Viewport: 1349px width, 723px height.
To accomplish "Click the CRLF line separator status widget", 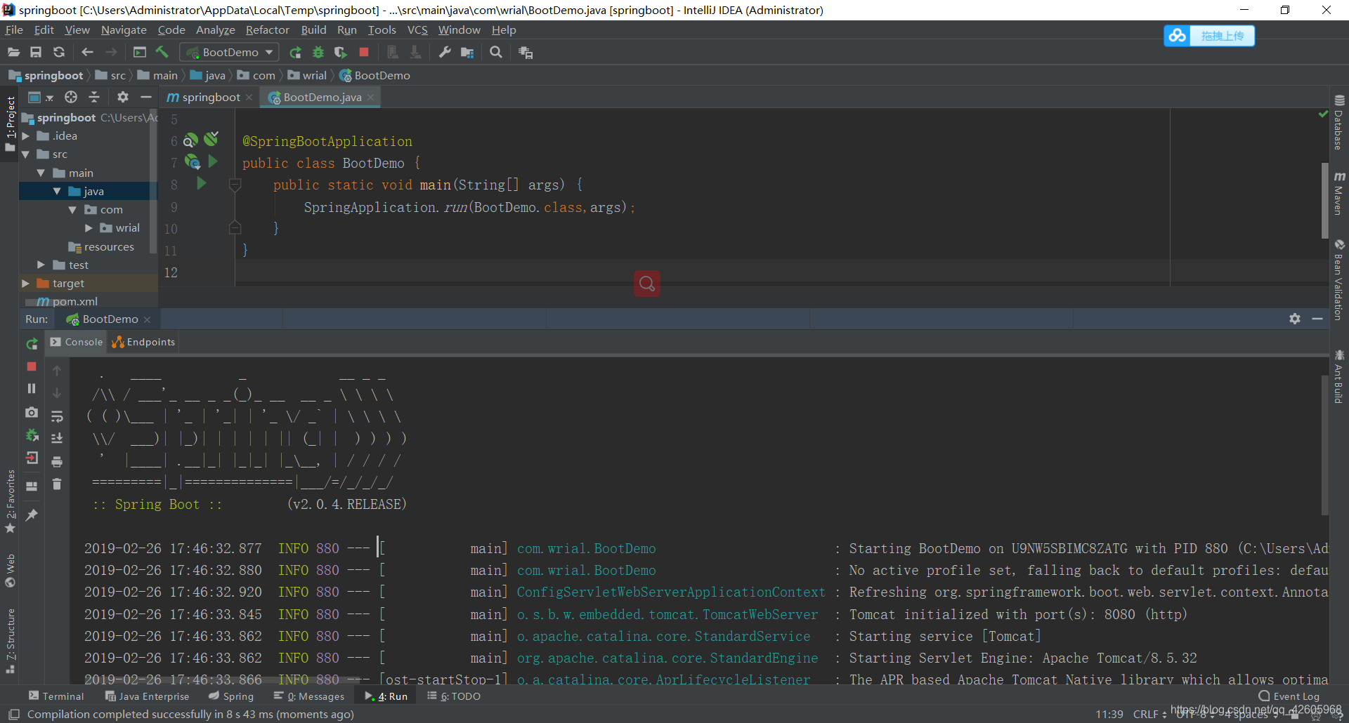I will tap(1149, 714).
